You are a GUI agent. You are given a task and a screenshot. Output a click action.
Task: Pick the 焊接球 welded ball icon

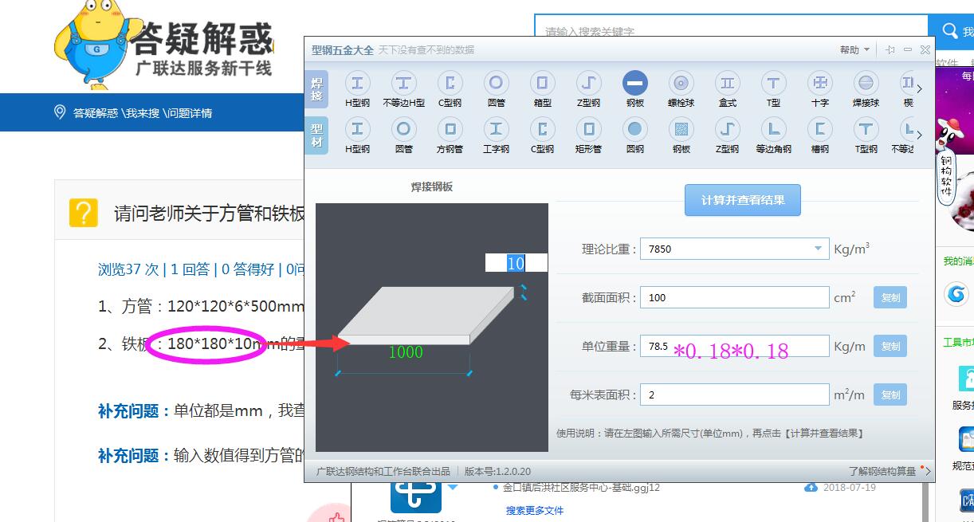click(866, 88)
